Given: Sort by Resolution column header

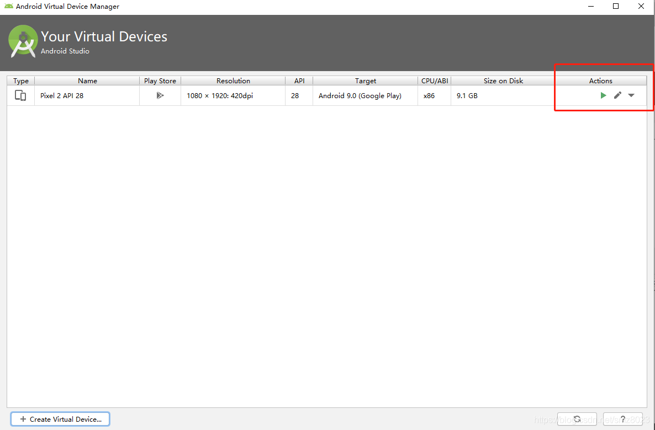Looking at the screenshot, I should pos(233,81).
